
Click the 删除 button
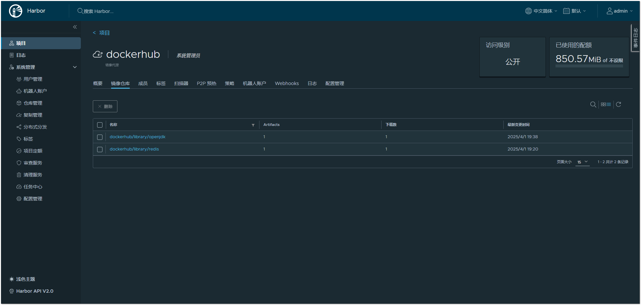(105, 106)
